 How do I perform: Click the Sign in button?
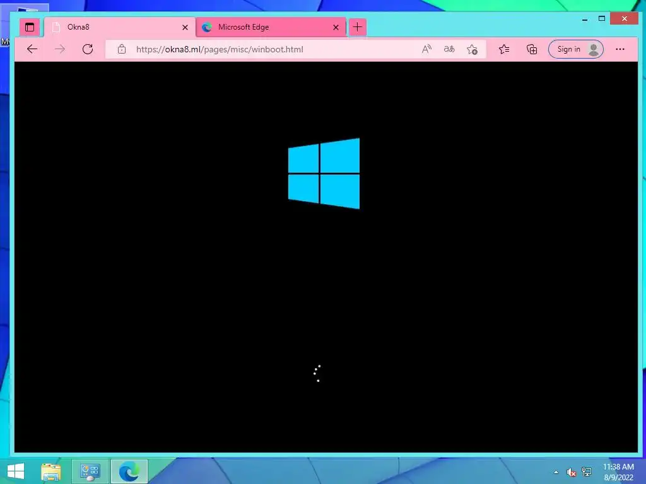click(576, 49)
